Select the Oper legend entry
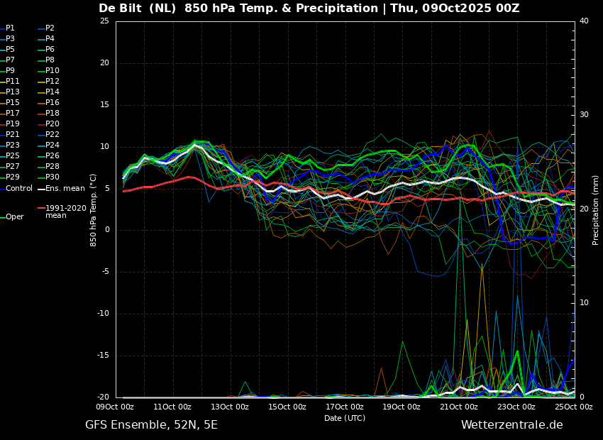 [13, 217]
